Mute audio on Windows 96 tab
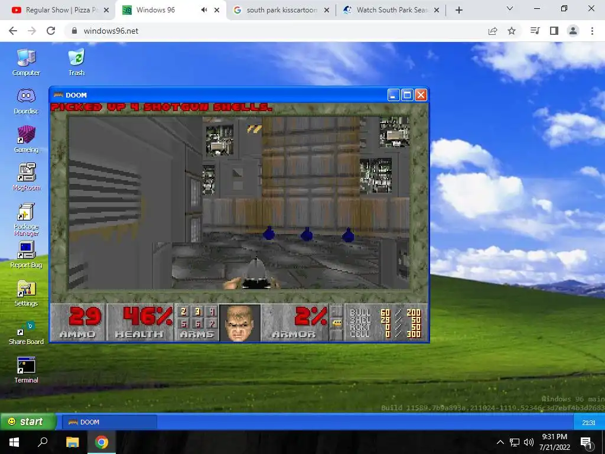Screen dimensions: 605x454 (204, 10)
